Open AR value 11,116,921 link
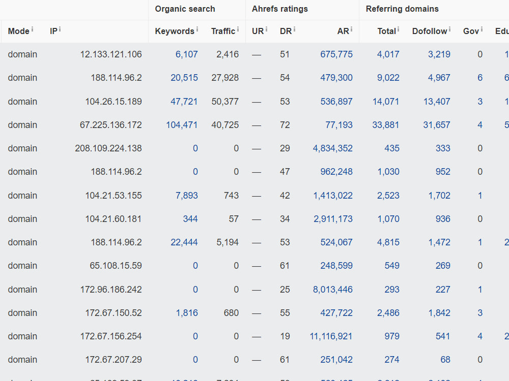 pyautogui.click(x=331, y=336)
